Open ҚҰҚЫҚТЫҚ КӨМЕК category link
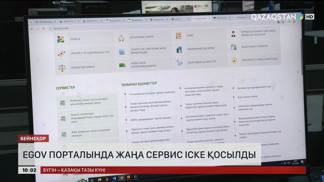Screen dimensions: 324x182 [83, 67]
